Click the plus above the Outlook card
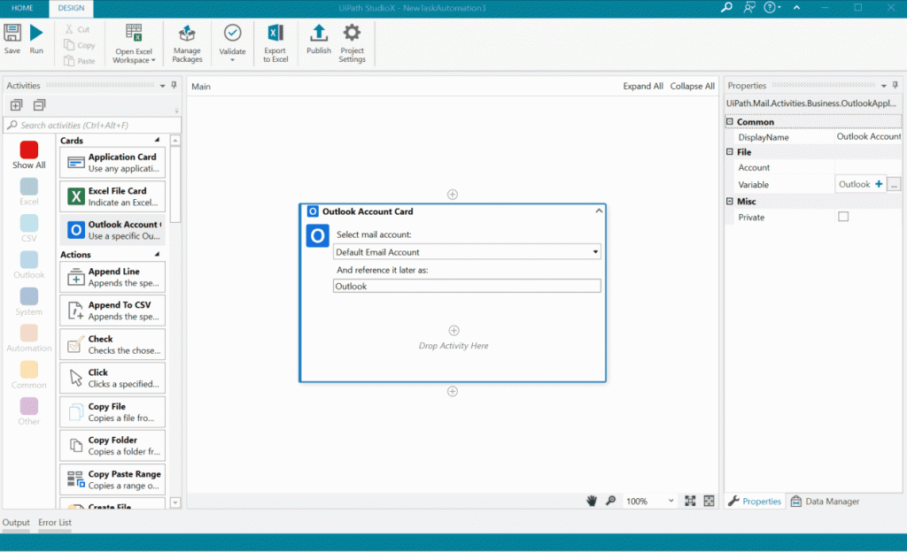Screen dimensions: 907x552 click(x=453, y=195)
